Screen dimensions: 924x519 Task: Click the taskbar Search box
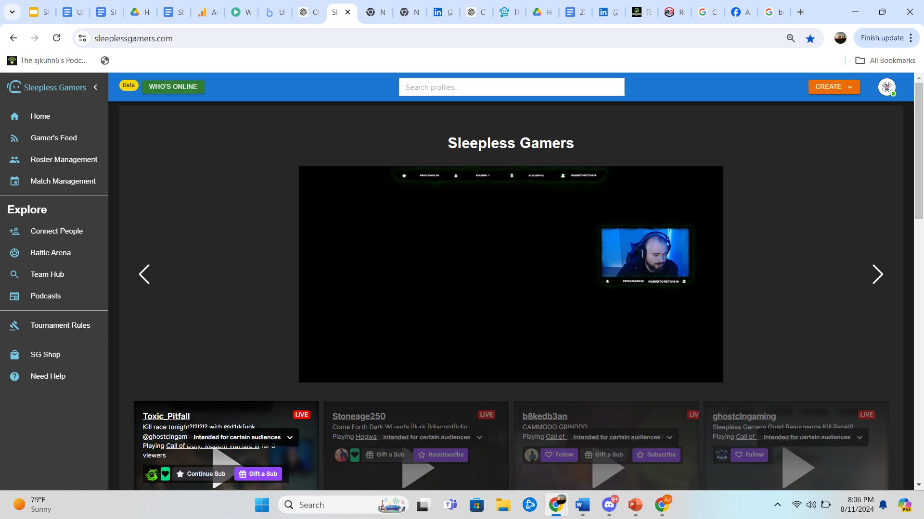(x=343, y=505)
